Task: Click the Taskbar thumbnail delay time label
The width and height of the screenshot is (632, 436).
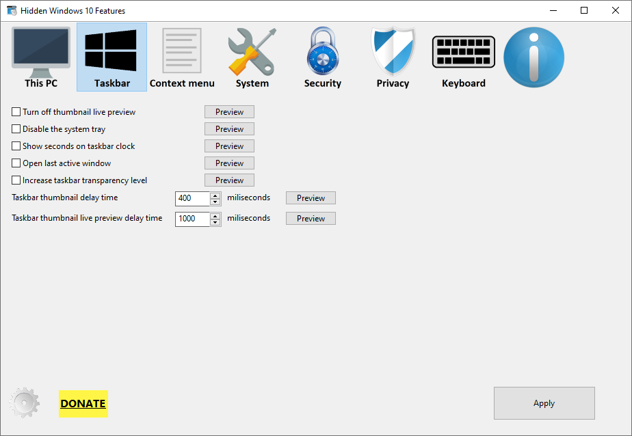Action: [64, 197]
